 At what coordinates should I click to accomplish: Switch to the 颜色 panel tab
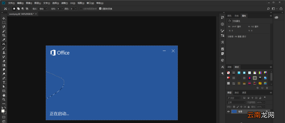click(x=229, y=16)
